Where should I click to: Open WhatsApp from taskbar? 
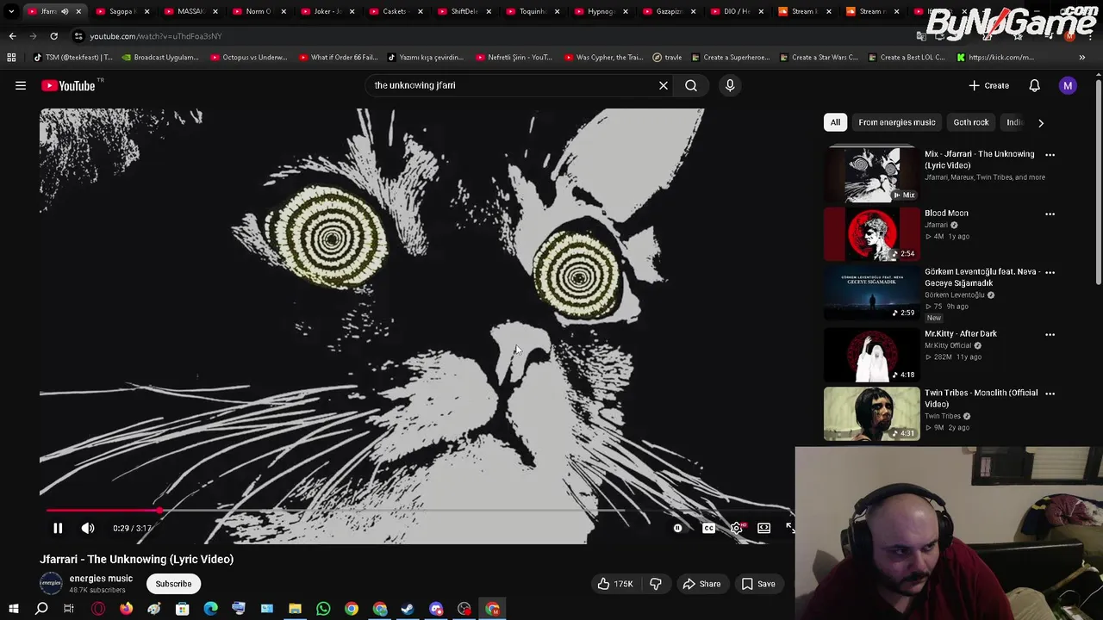[x=323, y=610]
